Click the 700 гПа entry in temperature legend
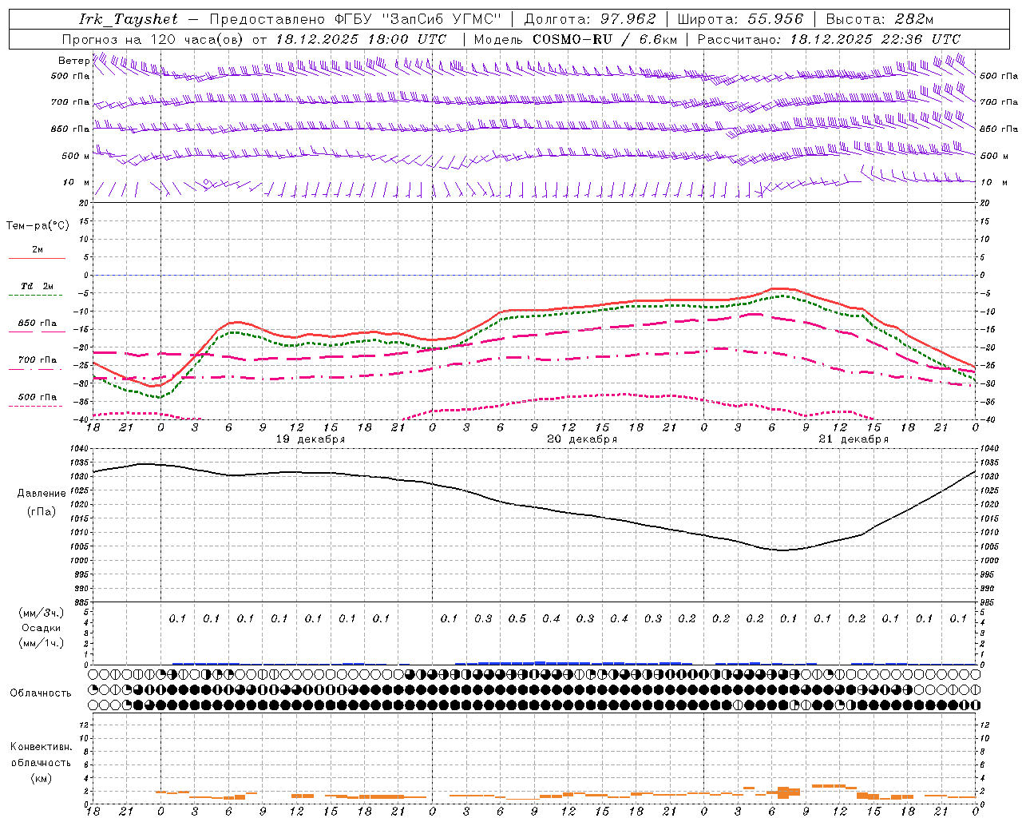This screenshot has width=1022, height=818. 38,360
